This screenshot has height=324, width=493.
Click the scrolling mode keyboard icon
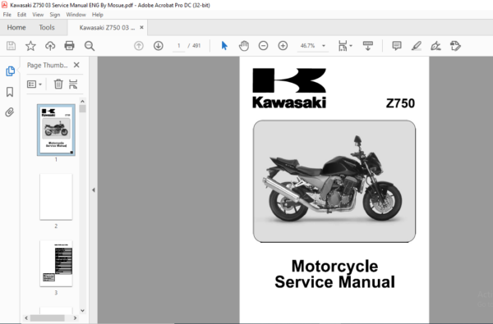367,46
